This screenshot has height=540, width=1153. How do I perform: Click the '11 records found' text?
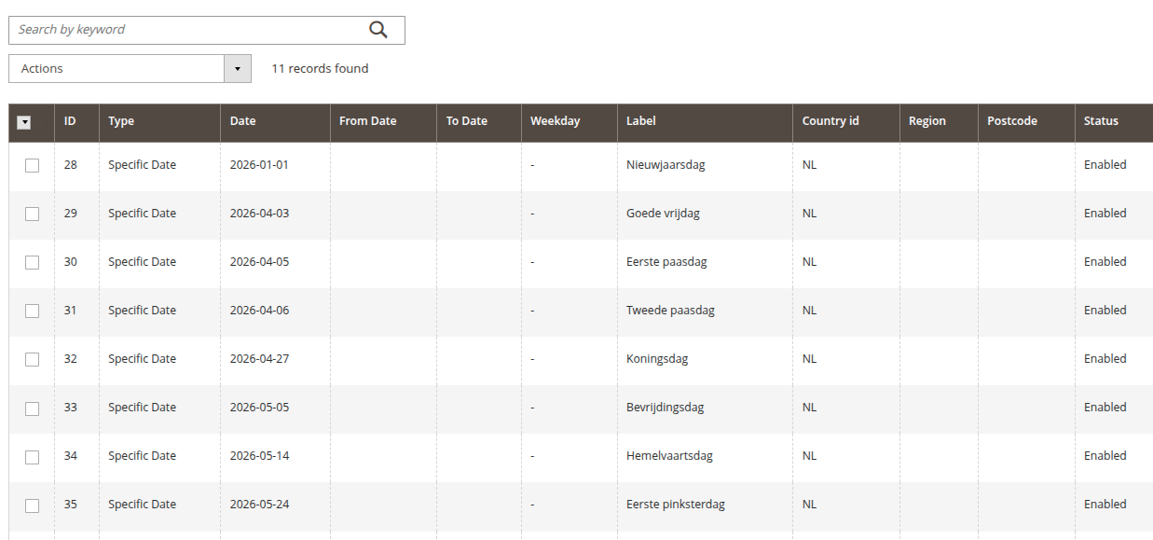(x=320, y=68)
